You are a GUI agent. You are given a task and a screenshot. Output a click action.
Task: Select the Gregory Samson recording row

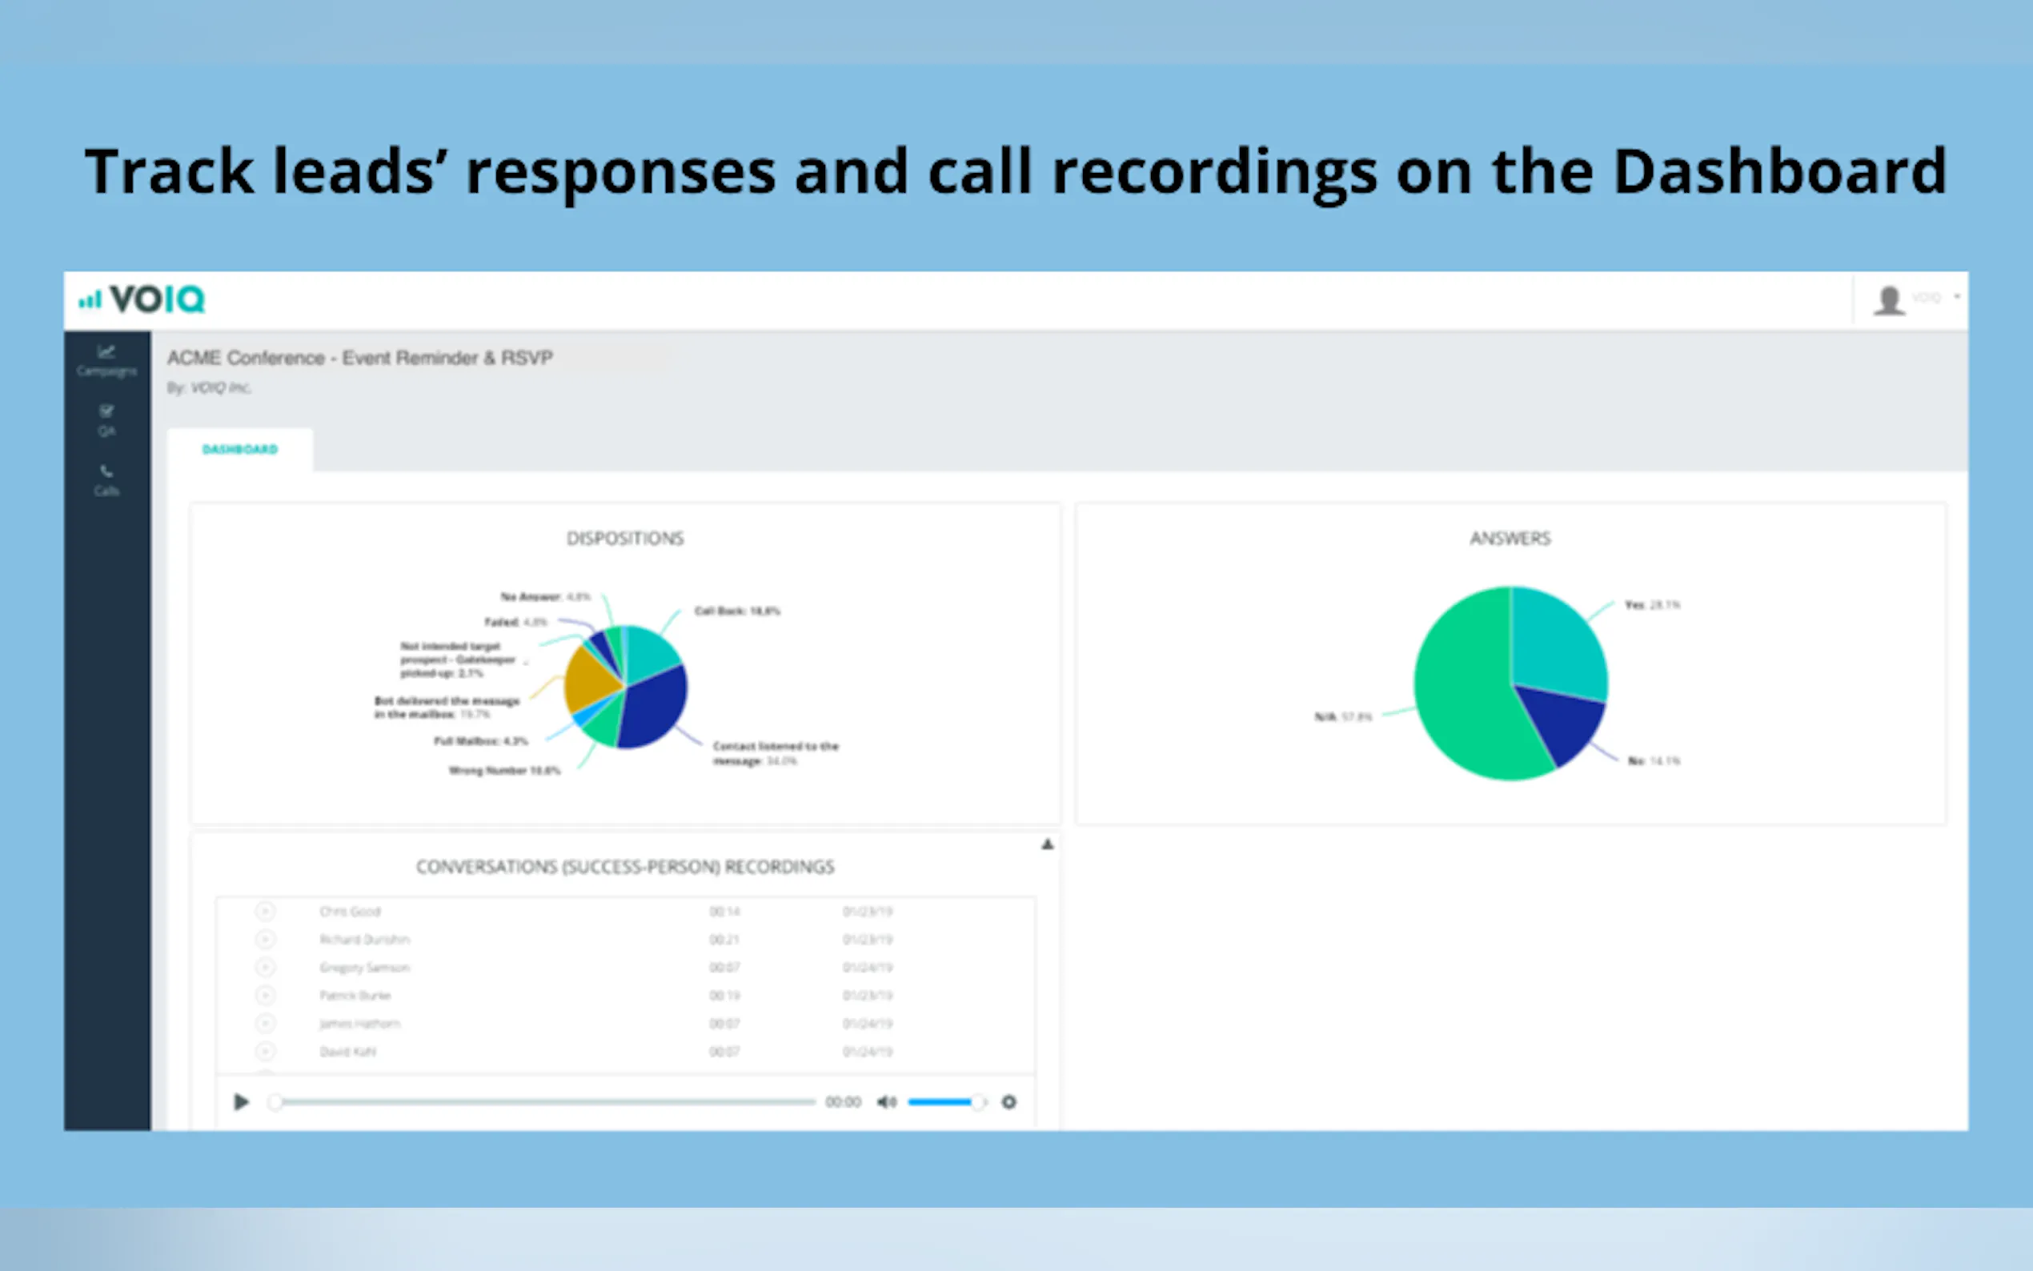click(364, 968)
